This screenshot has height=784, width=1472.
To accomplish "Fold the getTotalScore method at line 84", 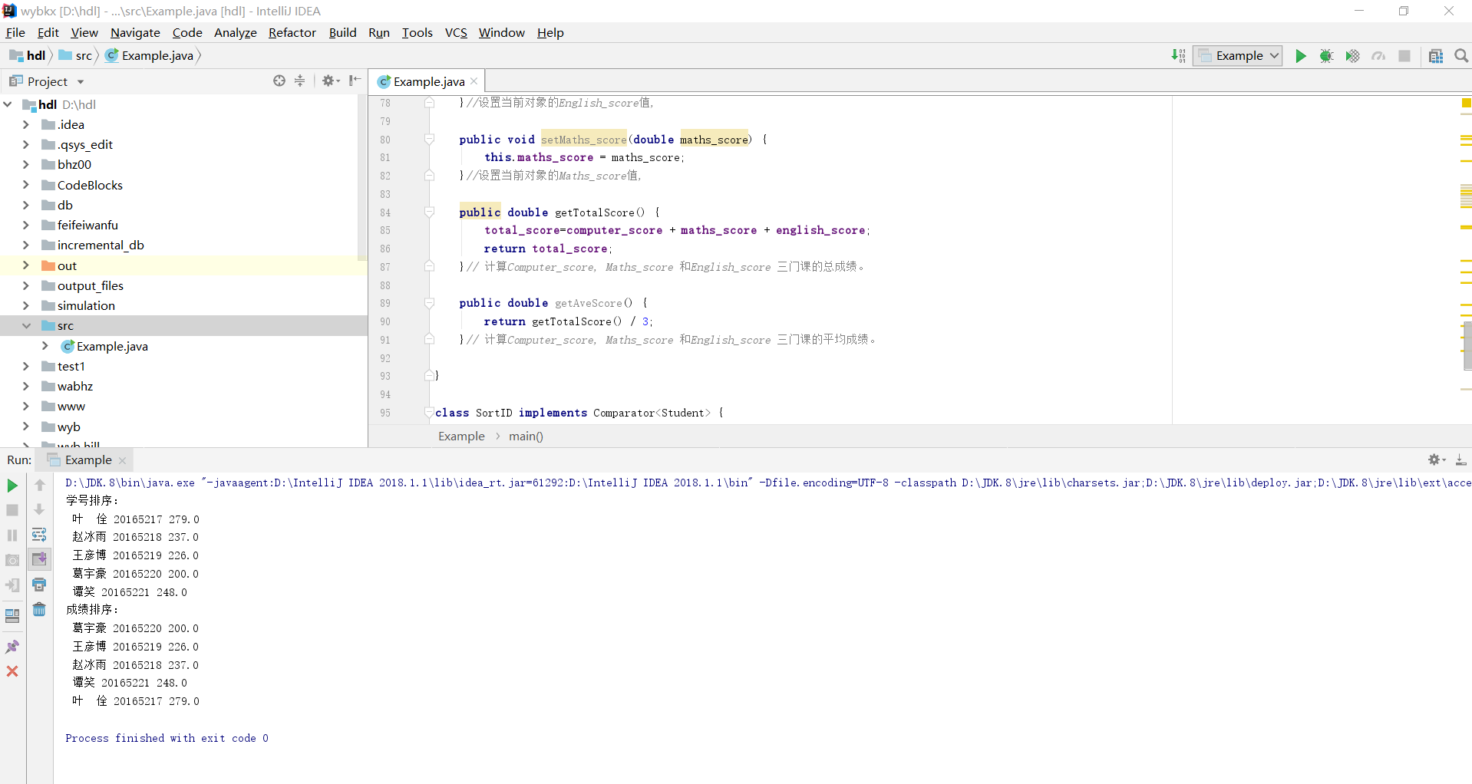I will pos(429,212).
